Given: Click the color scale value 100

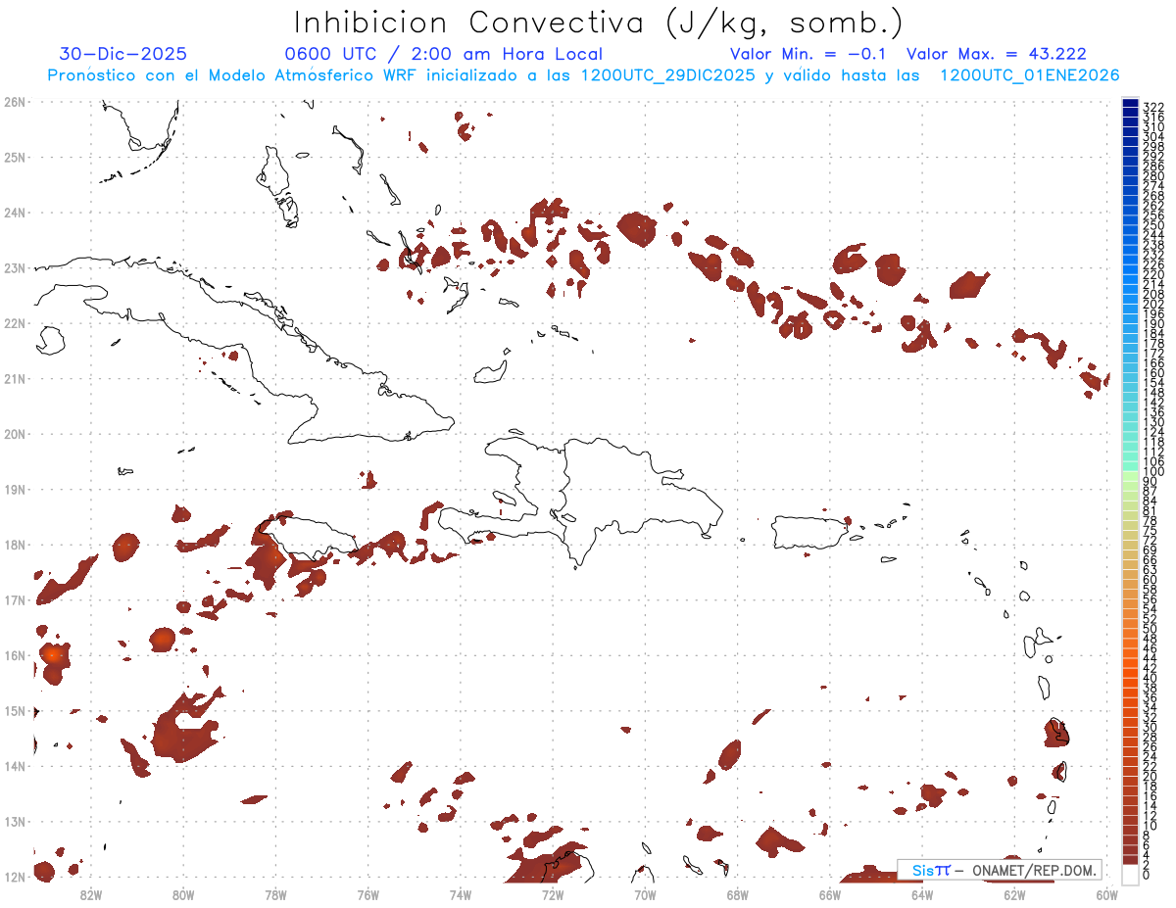Looking at the screenshot, I should pos(1153,472).
